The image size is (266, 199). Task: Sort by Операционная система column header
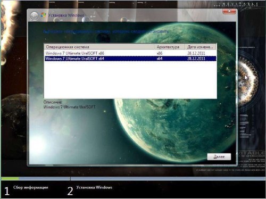(x=99, y=47)
